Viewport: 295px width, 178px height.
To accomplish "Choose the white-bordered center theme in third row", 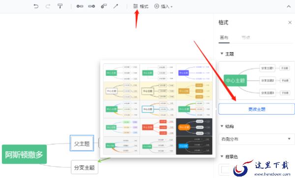I will coord(158,109).
